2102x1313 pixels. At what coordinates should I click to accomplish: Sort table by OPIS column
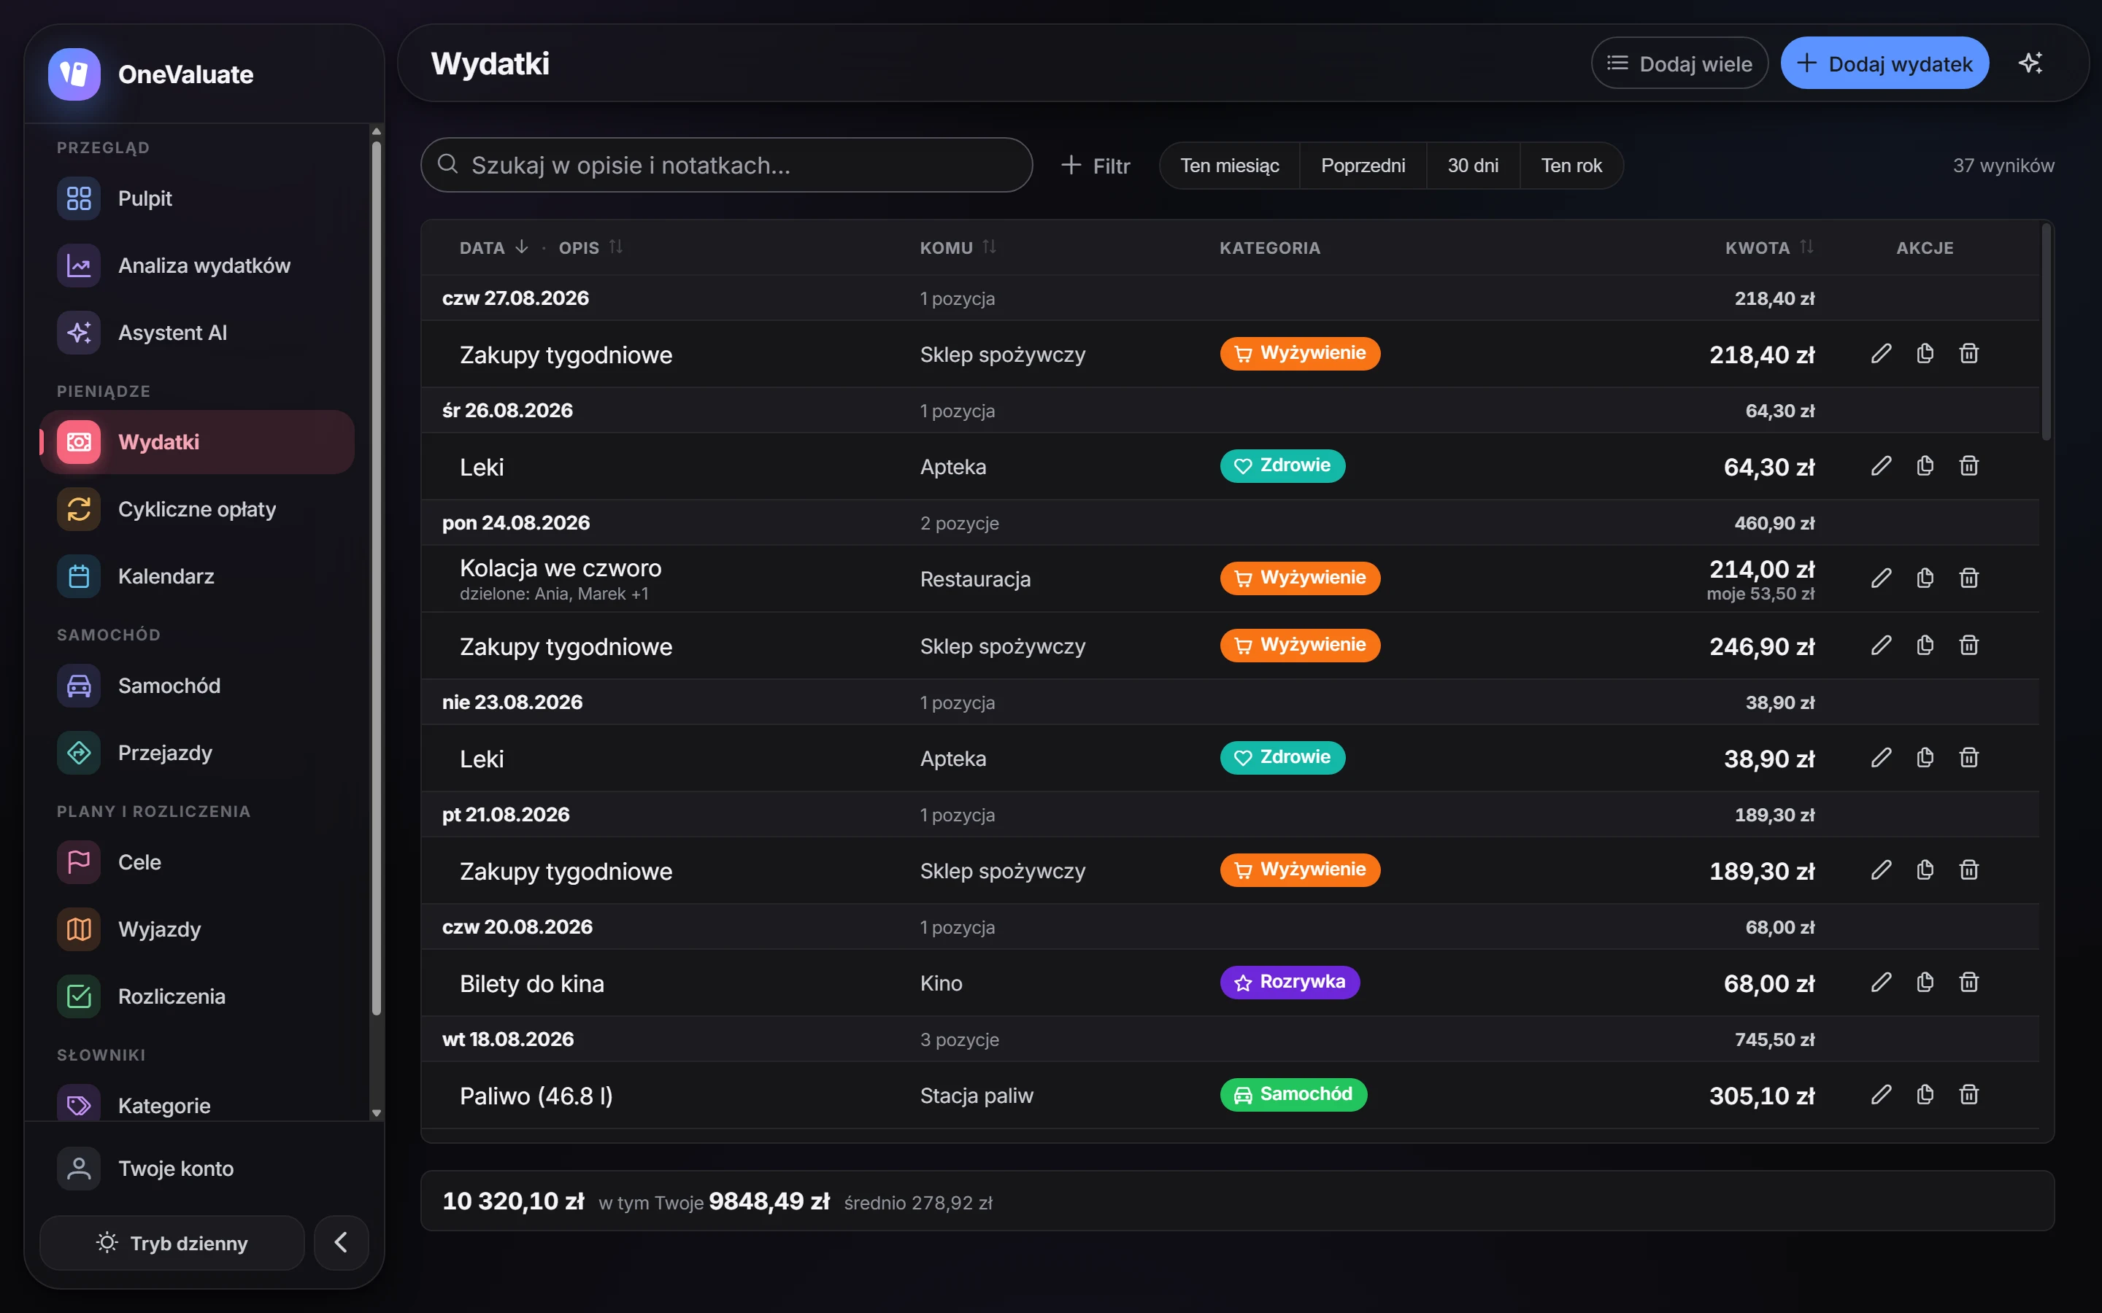[590, 247]
